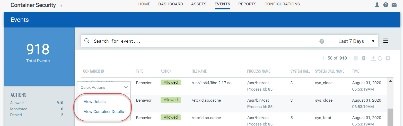403x126 pixels.
Task: Download the events list
Action: pyautogui.click(x=373, y=58)
